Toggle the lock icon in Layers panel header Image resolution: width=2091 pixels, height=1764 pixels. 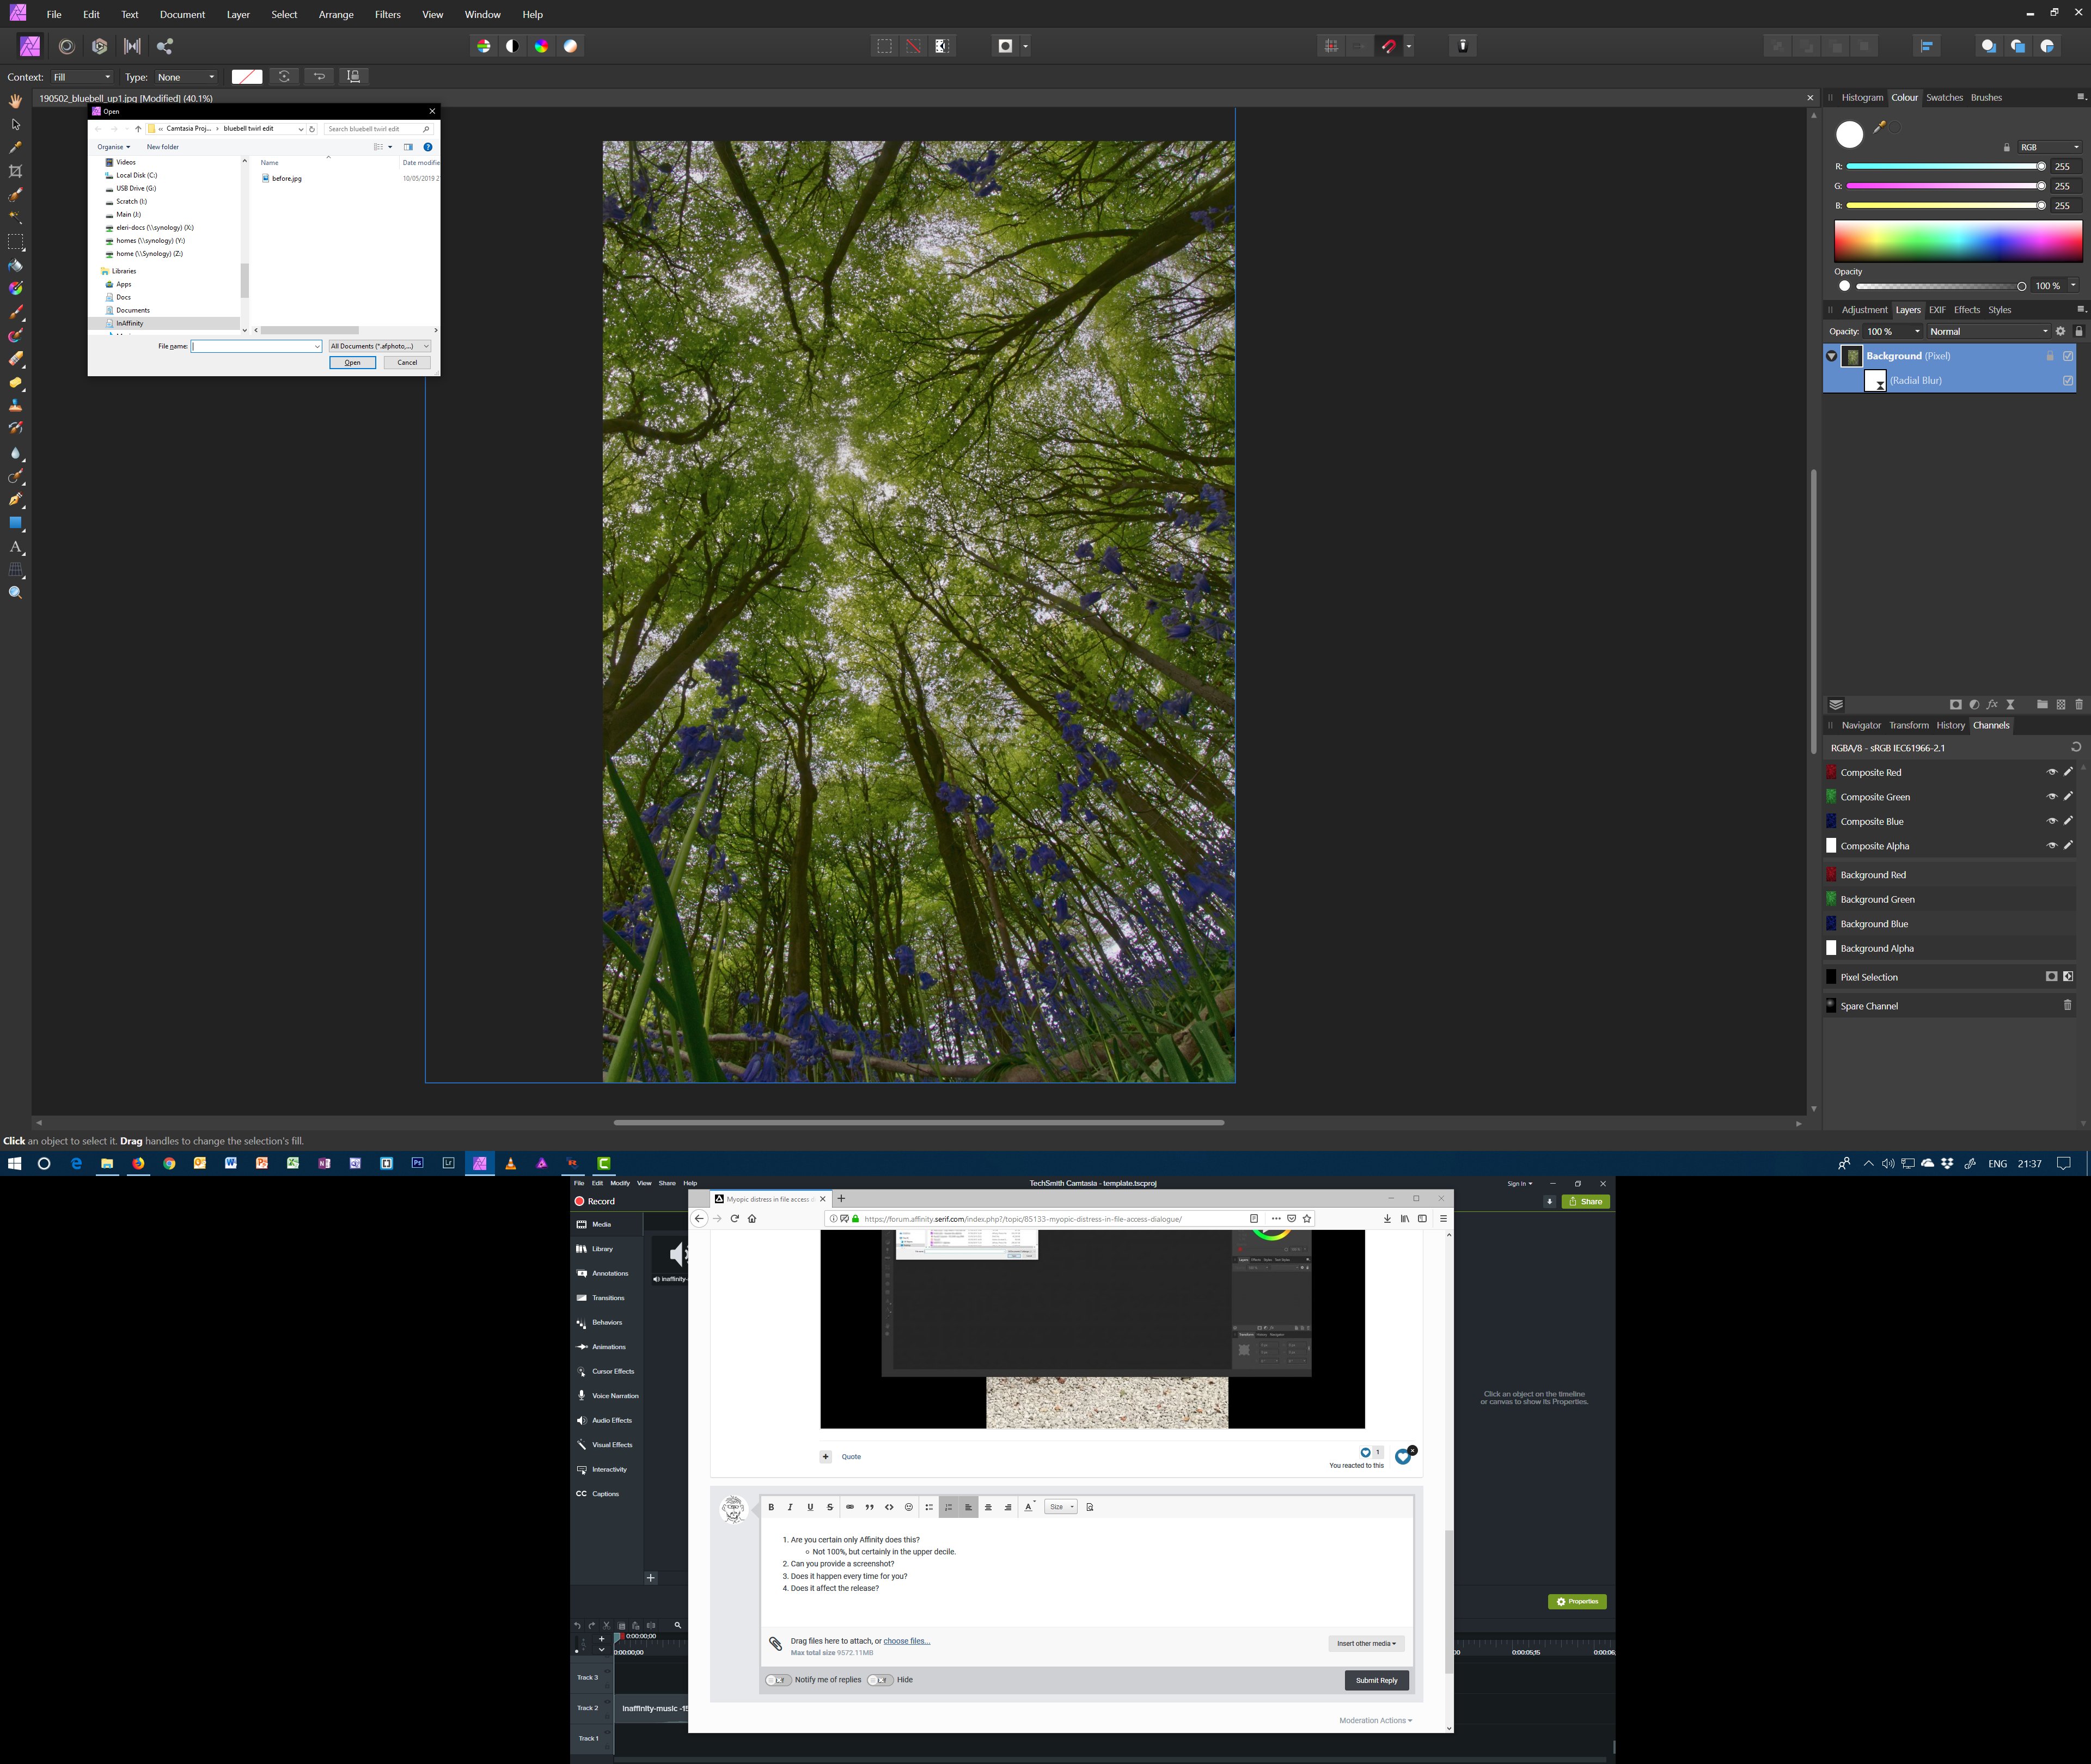[2079, 332]
